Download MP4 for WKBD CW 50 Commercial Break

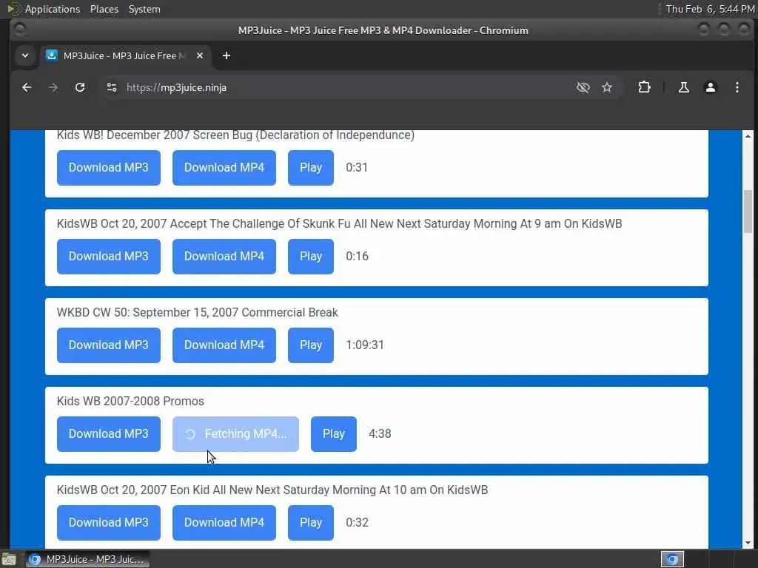pos(224,345)
